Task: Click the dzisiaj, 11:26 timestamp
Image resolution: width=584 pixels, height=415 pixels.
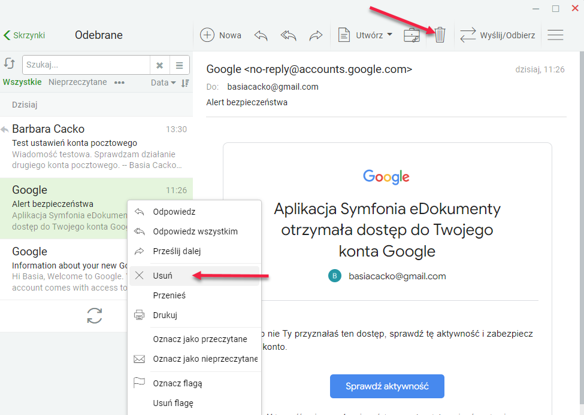Action: tap(540, 69)
